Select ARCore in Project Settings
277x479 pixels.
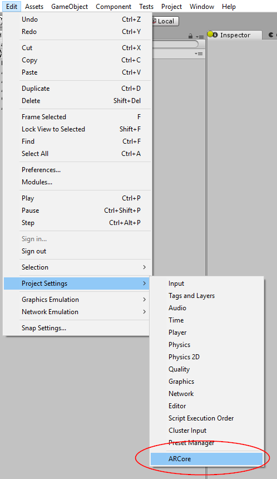[206, 459]
